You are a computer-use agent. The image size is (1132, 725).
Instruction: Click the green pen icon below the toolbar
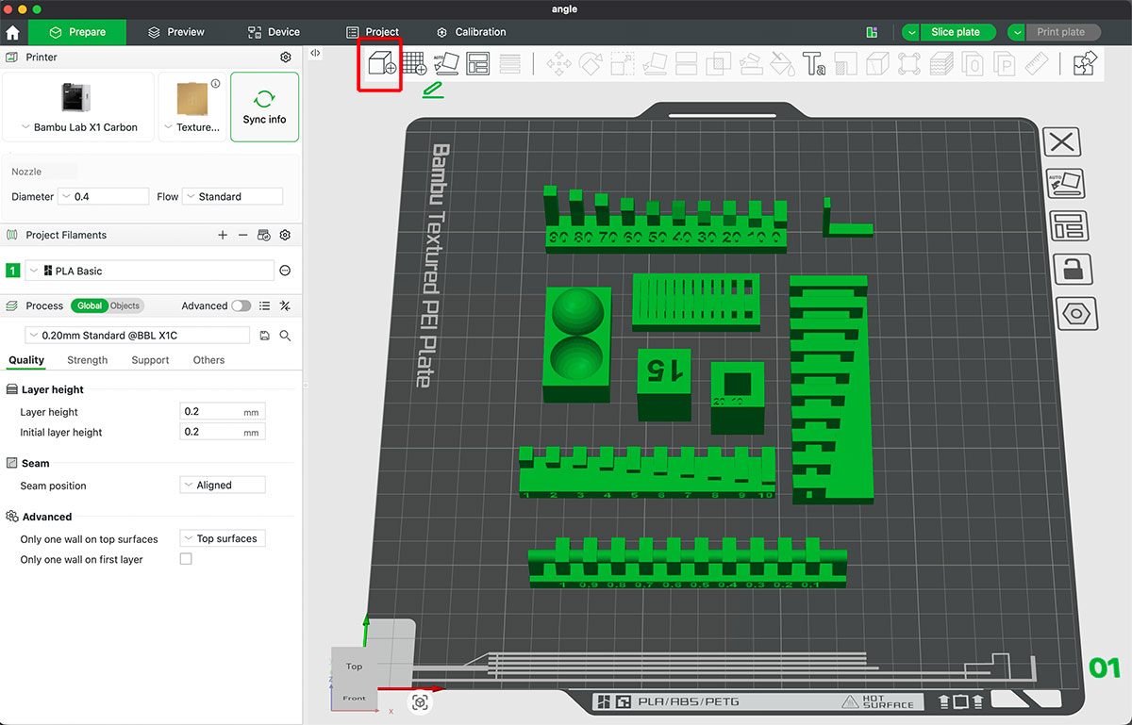[433, 90]
